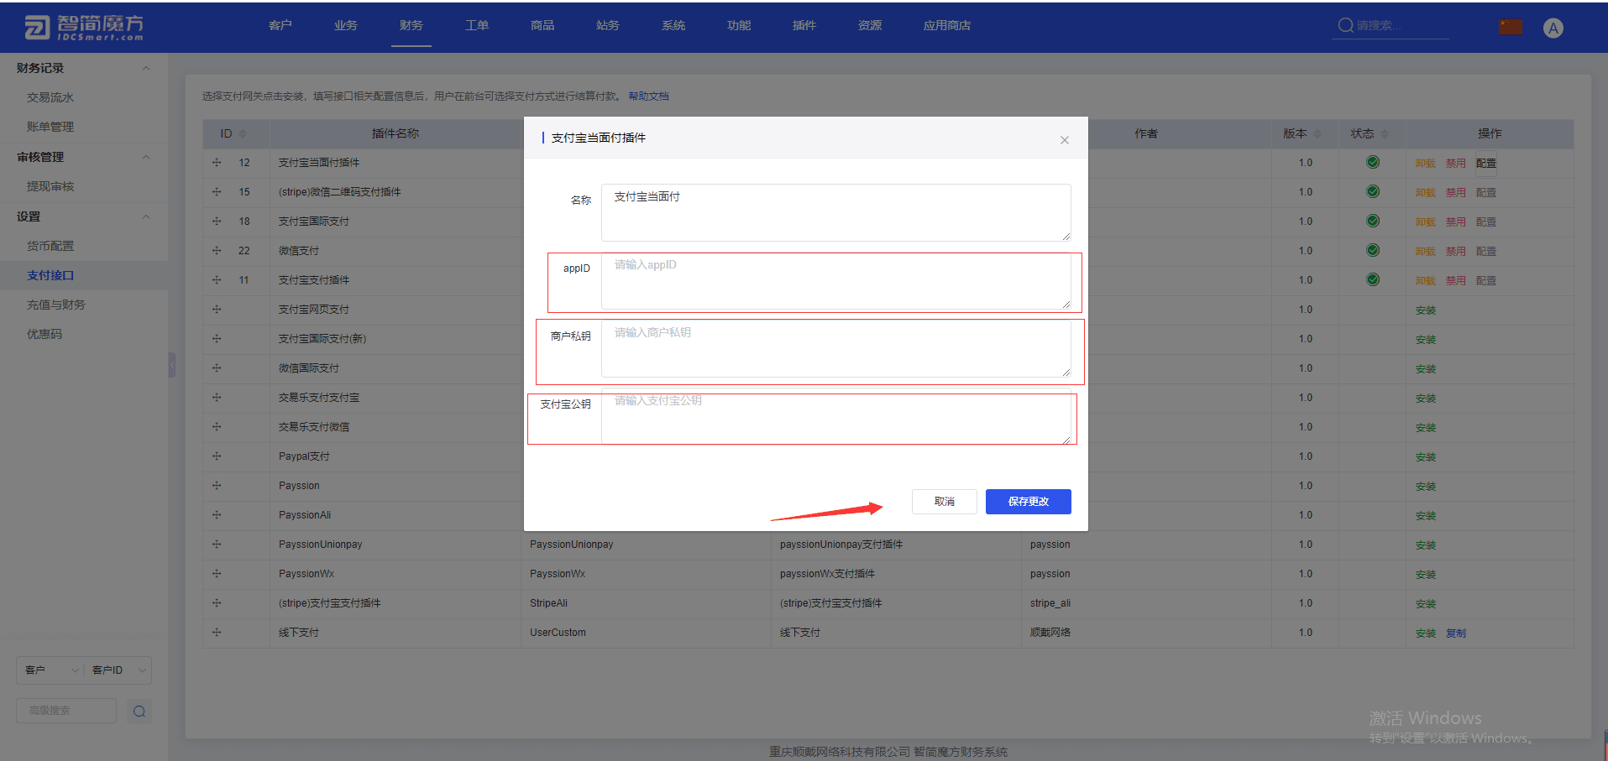The height and width of the screenshot is (761, 1608).
Task: Sort table by 状态 column arrows
Action: (1385, 134)
